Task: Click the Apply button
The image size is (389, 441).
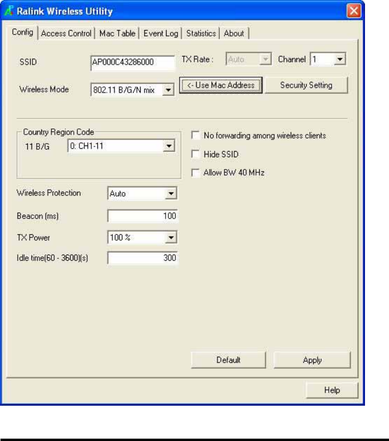Action: 312,360
